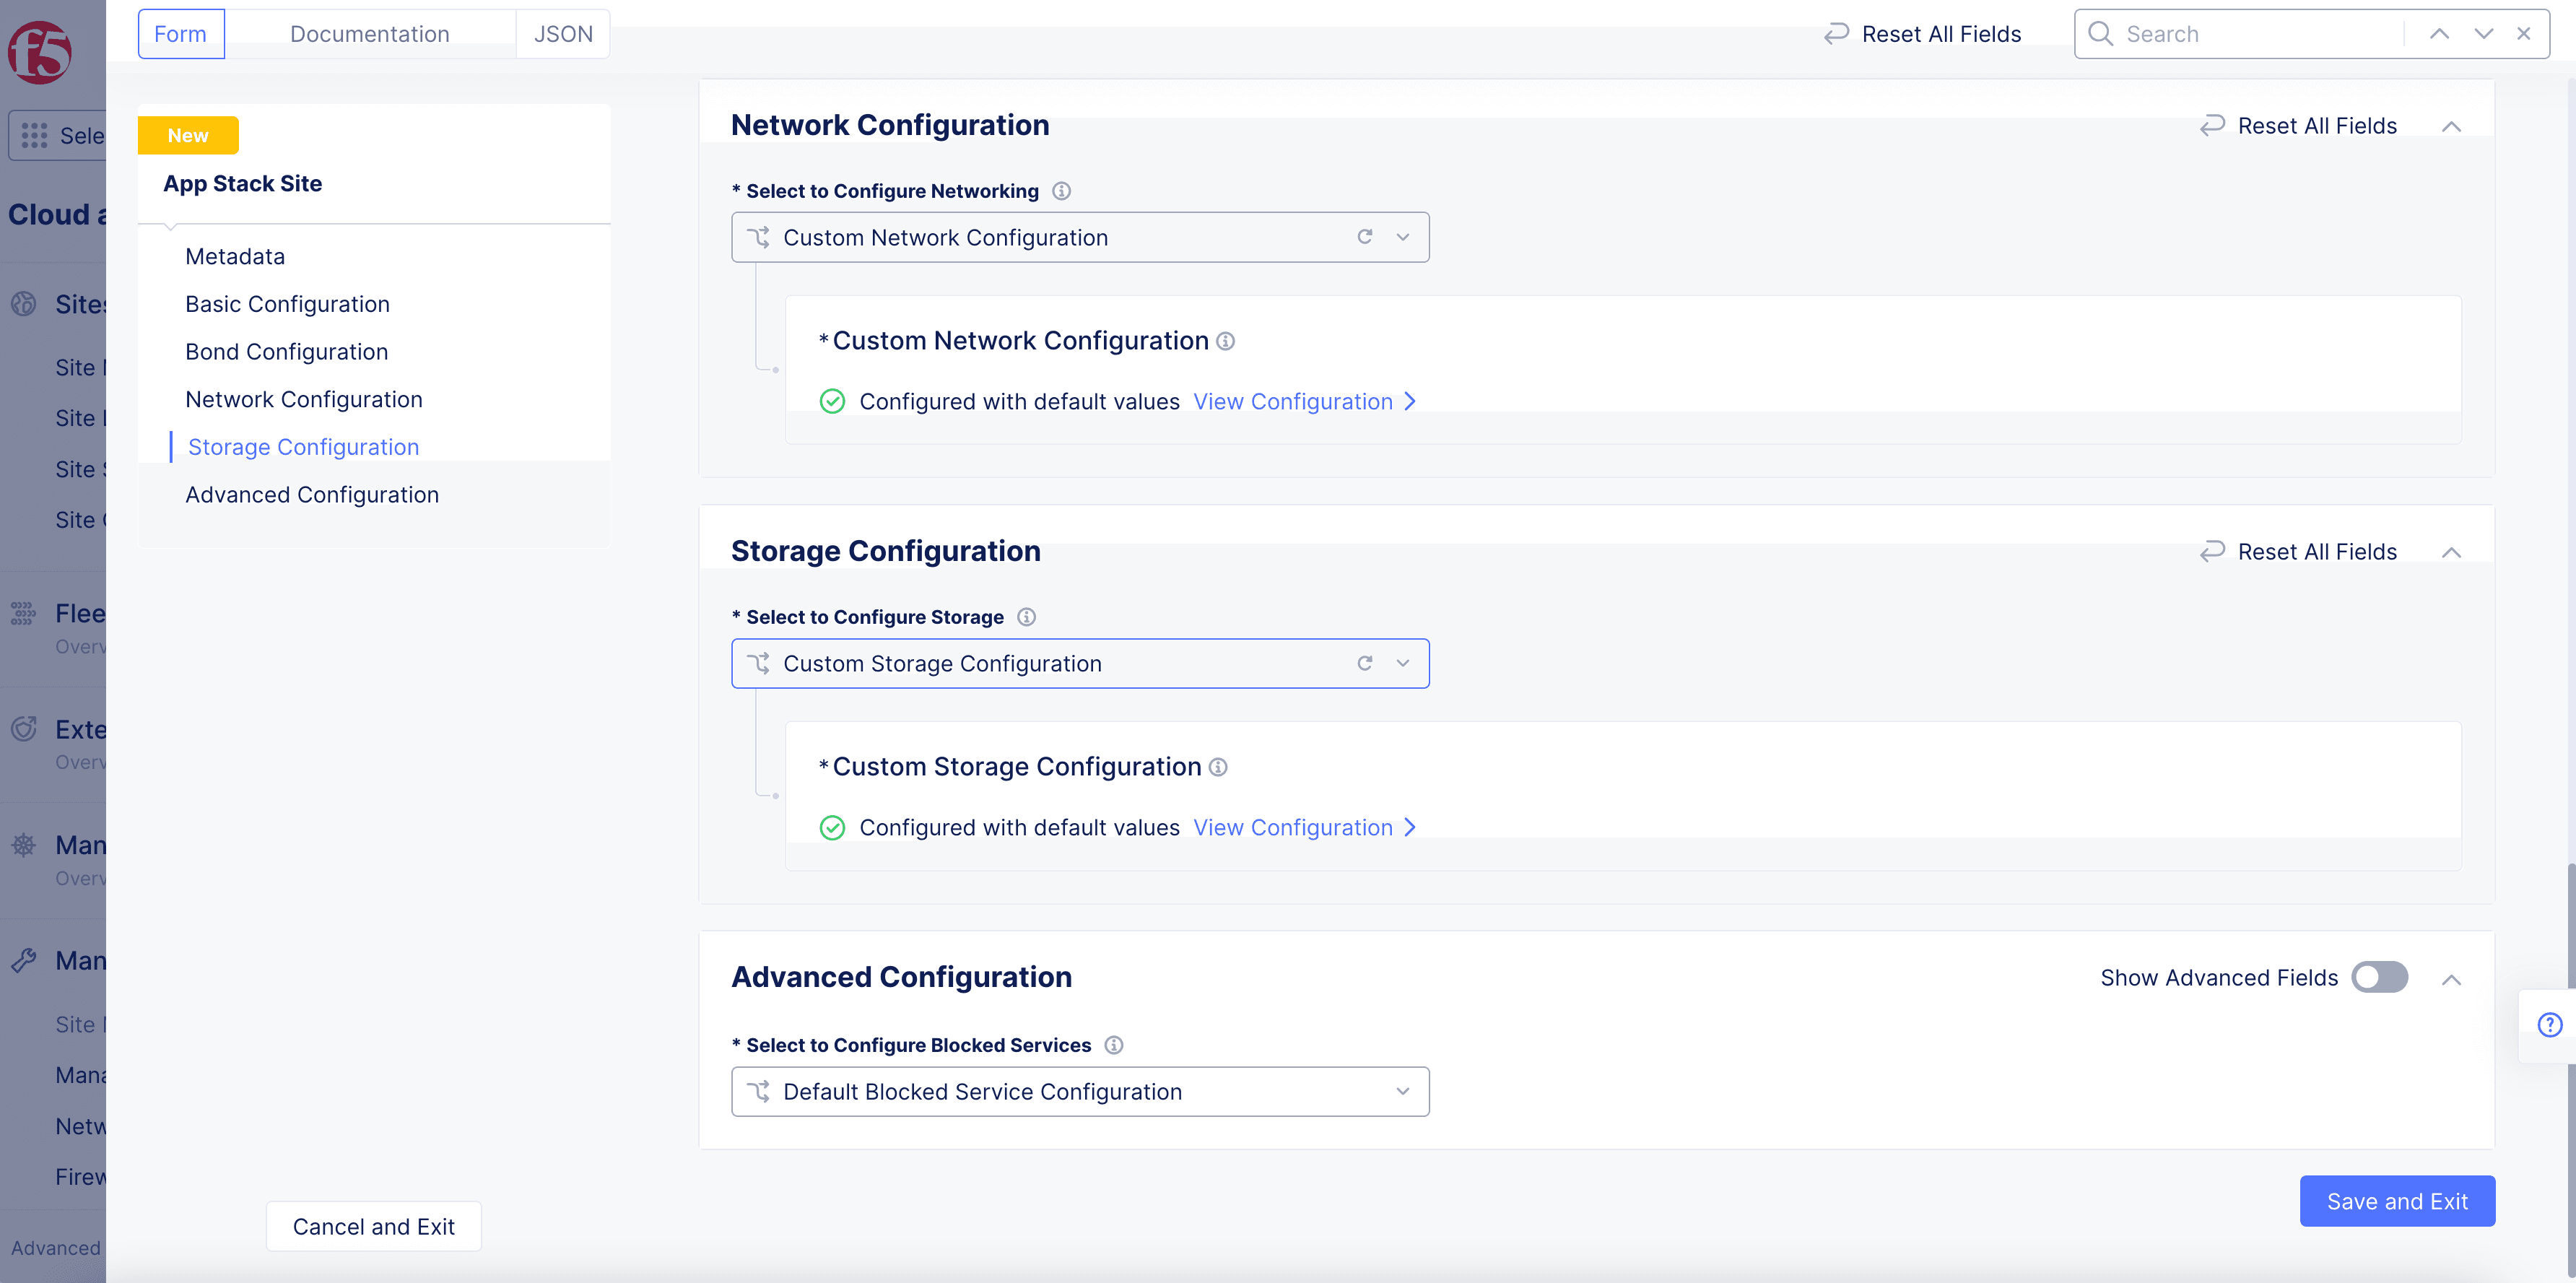Click the grid icon above the sidebar

click(x=33, y=135)
